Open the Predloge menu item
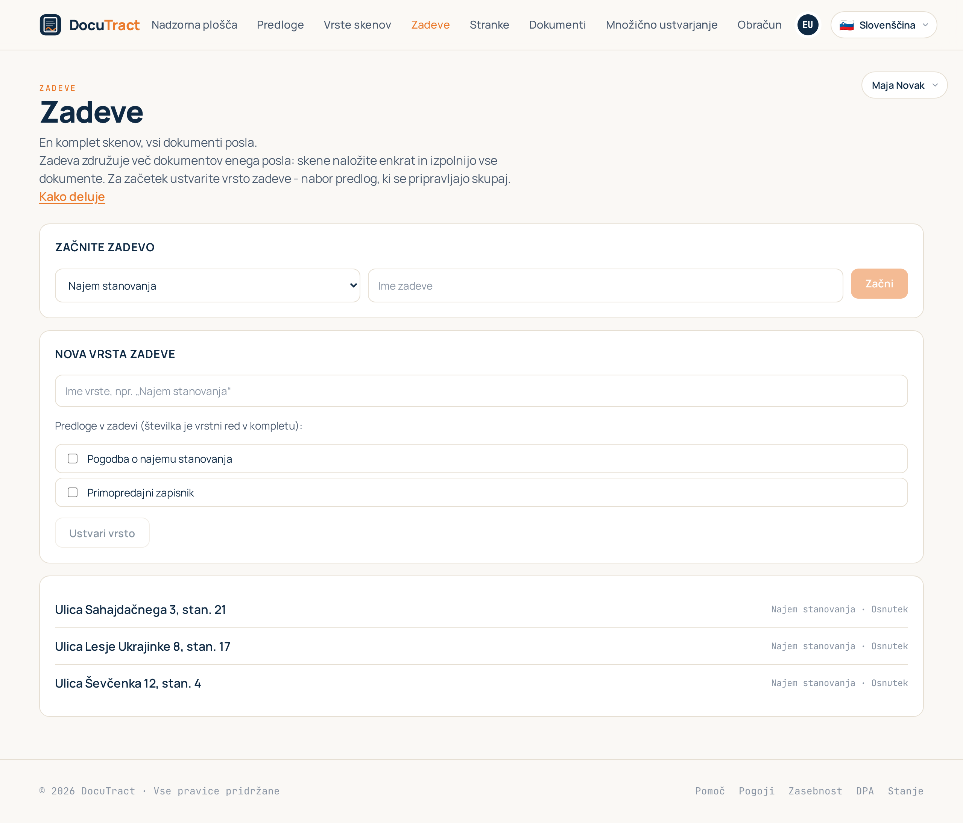 (280, 24)
